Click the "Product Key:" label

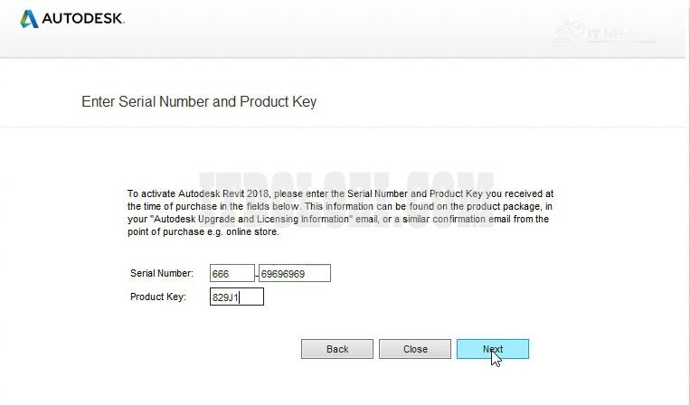coord(158,297)
